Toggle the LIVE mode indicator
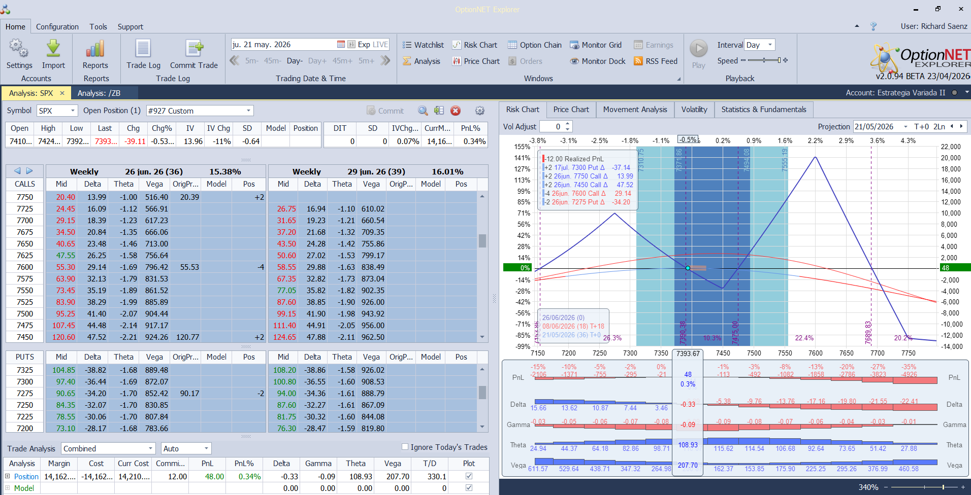This screenshot has height=495, width=971. click(380, 45)
